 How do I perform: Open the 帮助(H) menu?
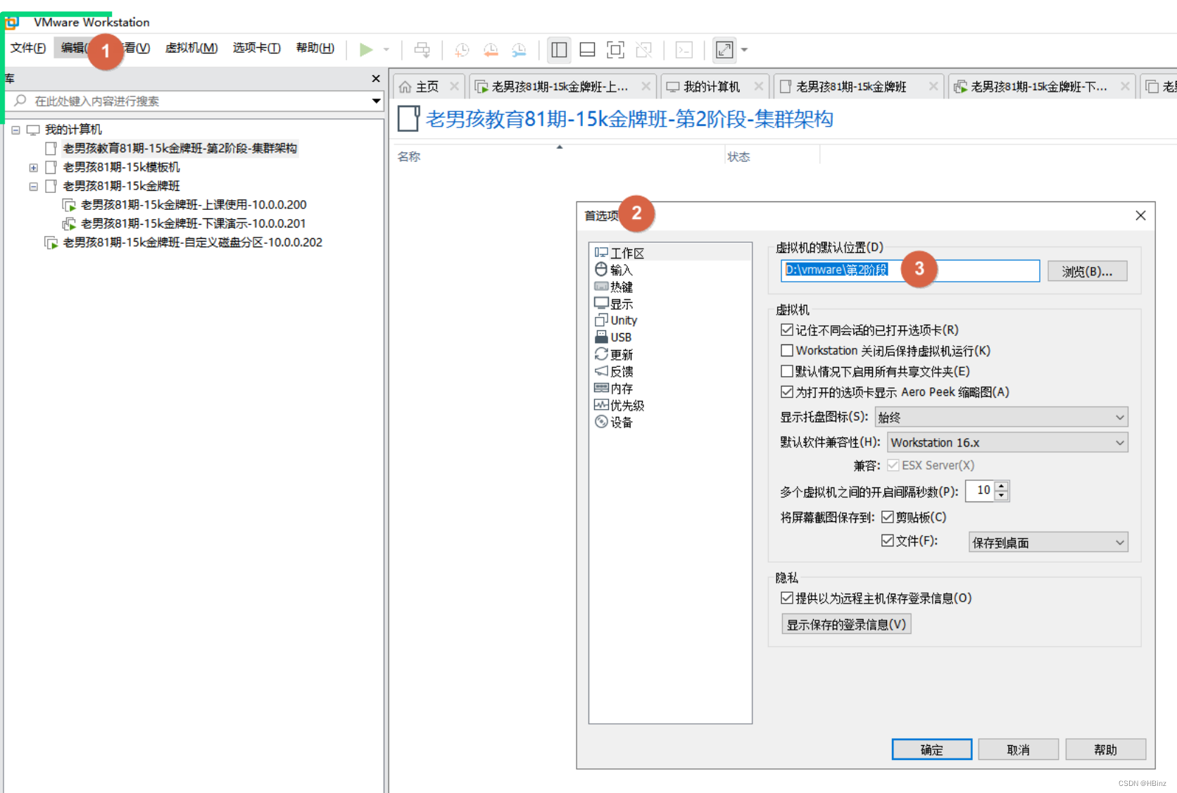click(x=315, y=48)
